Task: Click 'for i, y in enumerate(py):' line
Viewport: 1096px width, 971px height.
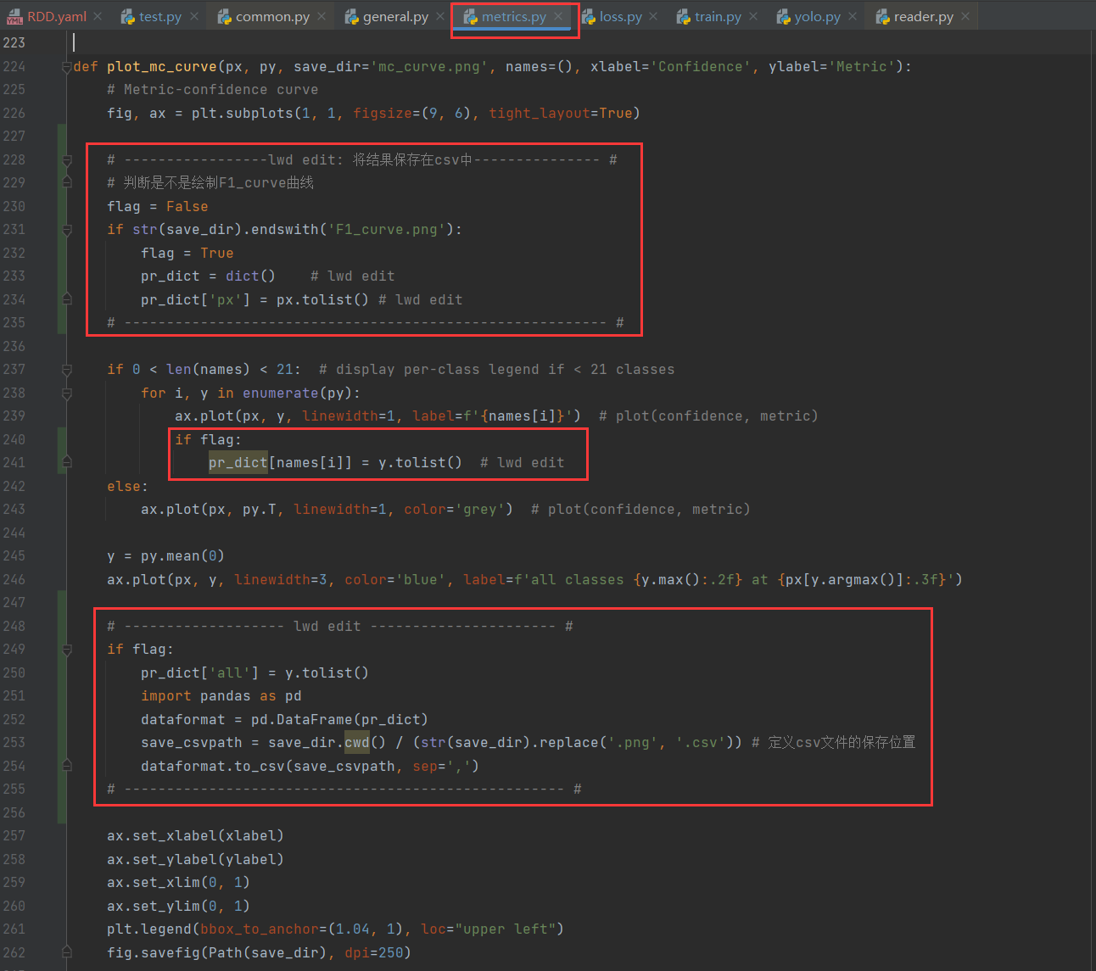Action: [251, 393]
